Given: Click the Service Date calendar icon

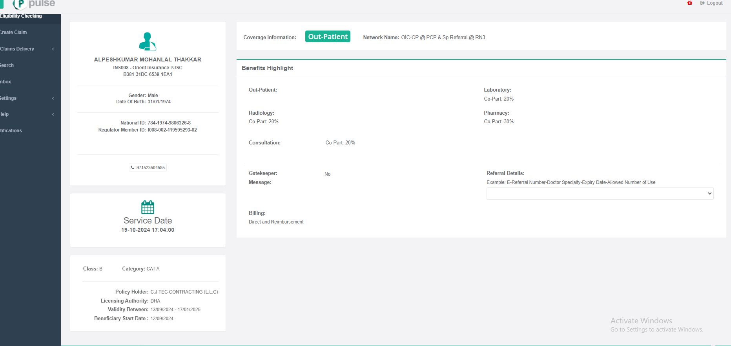Looking at the screenshot, I should pos(148,207).
